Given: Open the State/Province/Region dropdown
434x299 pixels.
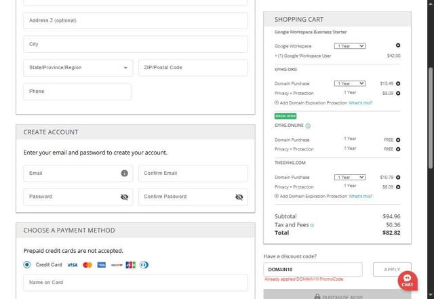Looking at the screenshot, I should pyautogui.click(x=79, y=68).
